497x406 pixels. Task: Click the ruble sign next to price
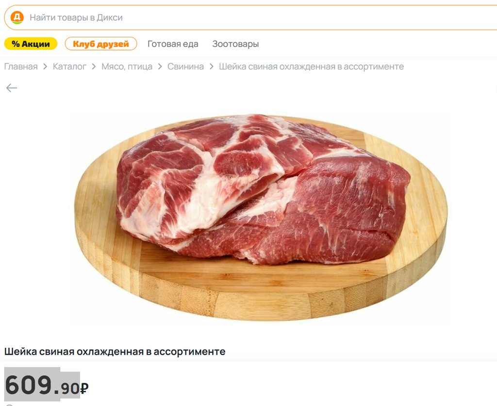point(84,388)
